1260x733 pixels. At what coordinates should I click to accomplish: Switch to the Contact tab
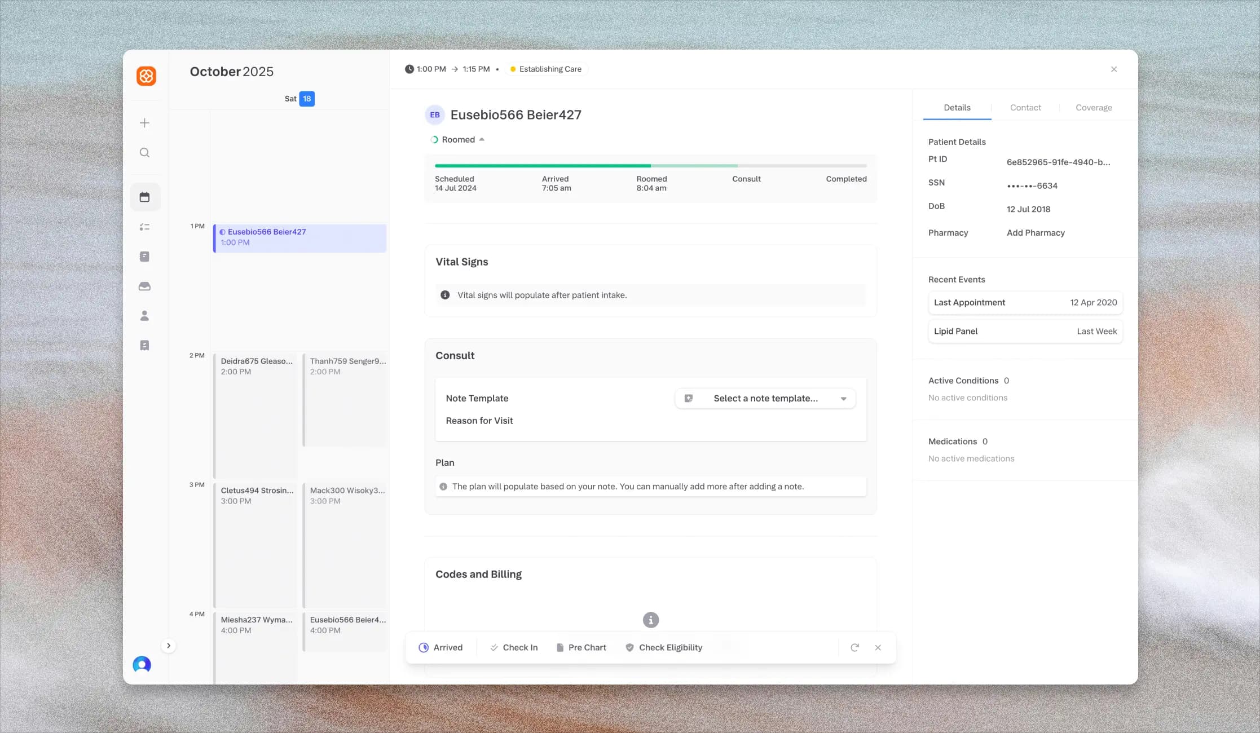[1025, 108]
